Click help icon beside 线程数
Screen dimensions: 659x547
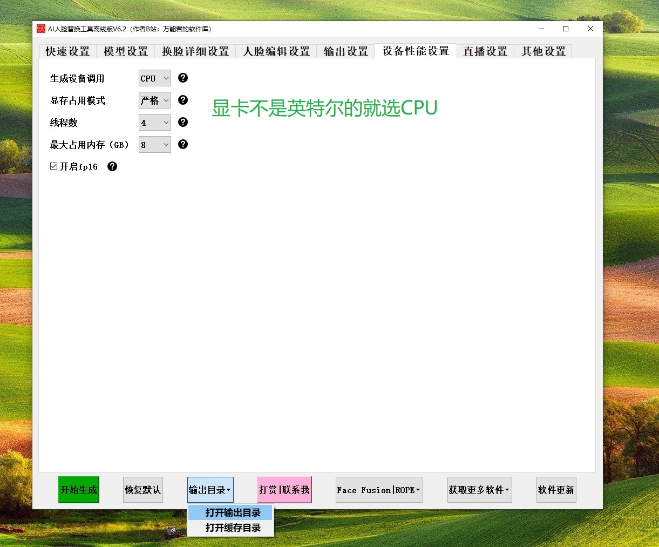tap(183, 122)
